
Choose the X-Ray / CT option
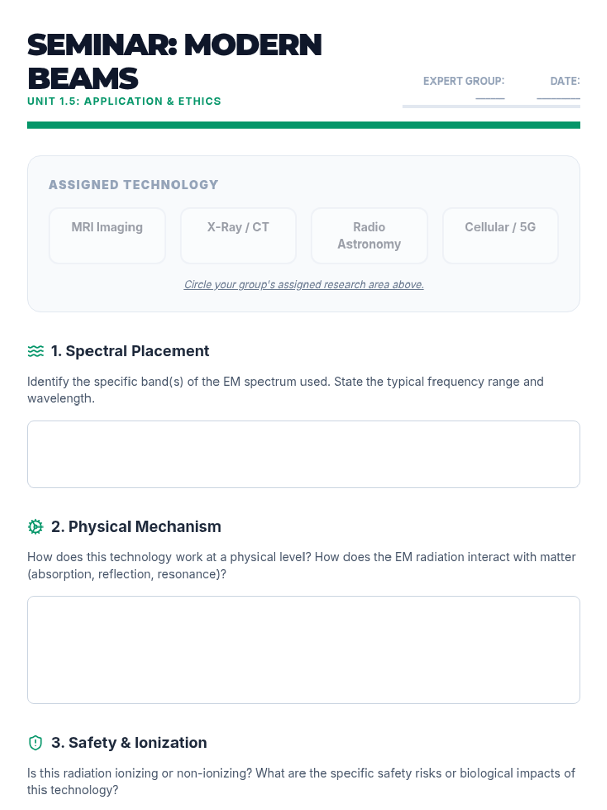click(x=238, y=235)
